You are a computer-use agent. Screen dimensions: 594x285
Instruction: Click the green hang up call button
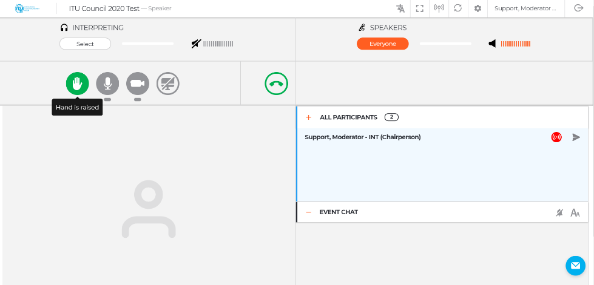tap(277, 84)
